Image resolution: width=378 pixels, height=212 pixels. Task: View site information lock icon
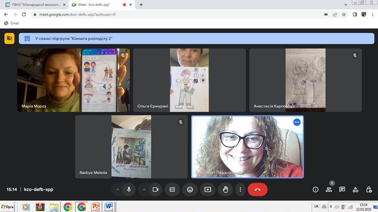(35, 15)
